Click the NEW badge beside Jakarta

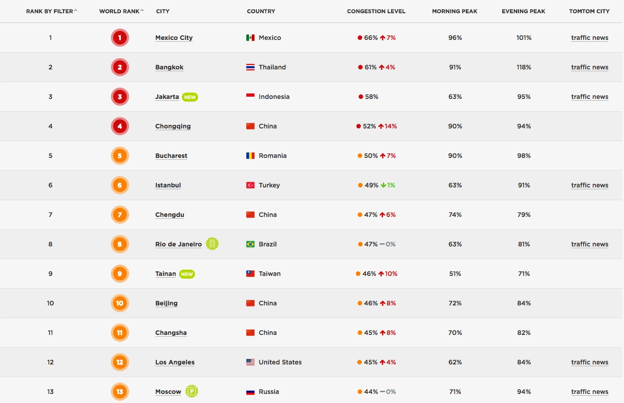[x=190, y=97]
